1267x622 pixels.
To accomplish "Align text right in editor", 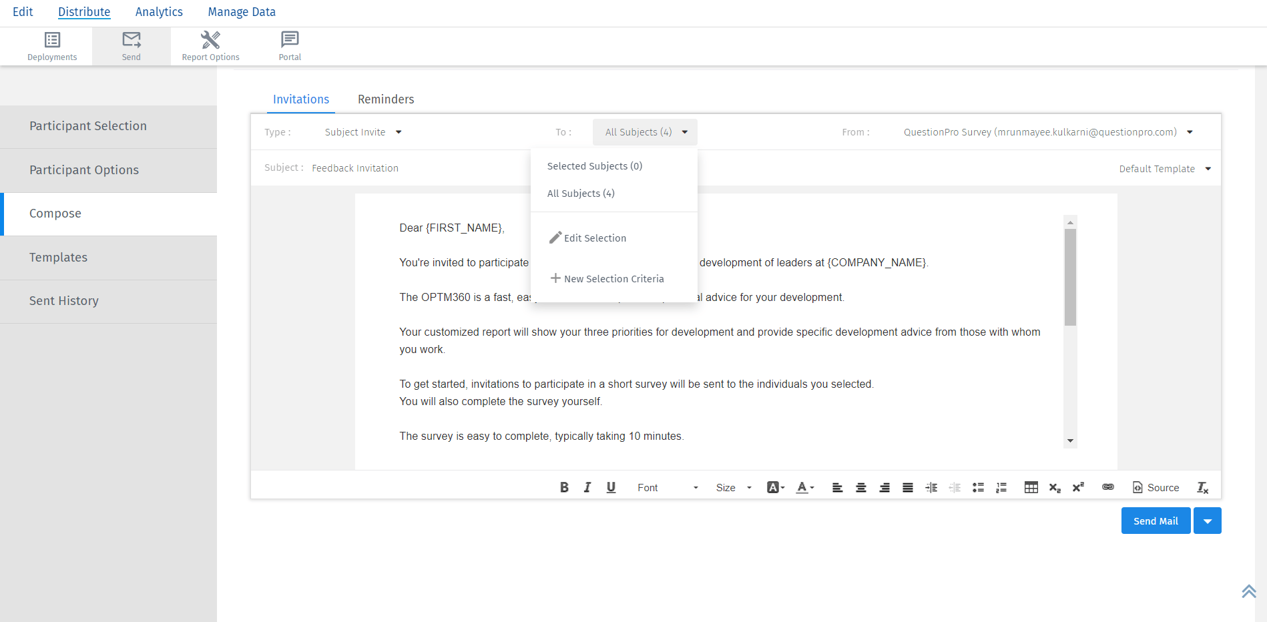I will [884, 487].
